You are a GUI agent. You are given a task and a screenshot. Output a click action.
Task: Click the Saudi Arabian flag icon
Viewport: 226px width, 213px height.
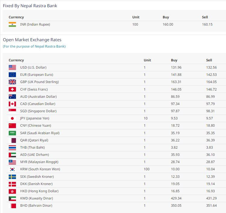(12, 133)
